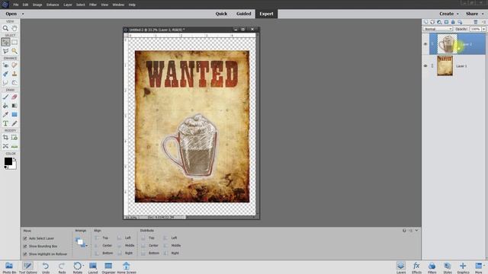Select the Straighten tool
Screen dimensions: 488x274
(x=14, y=146)
